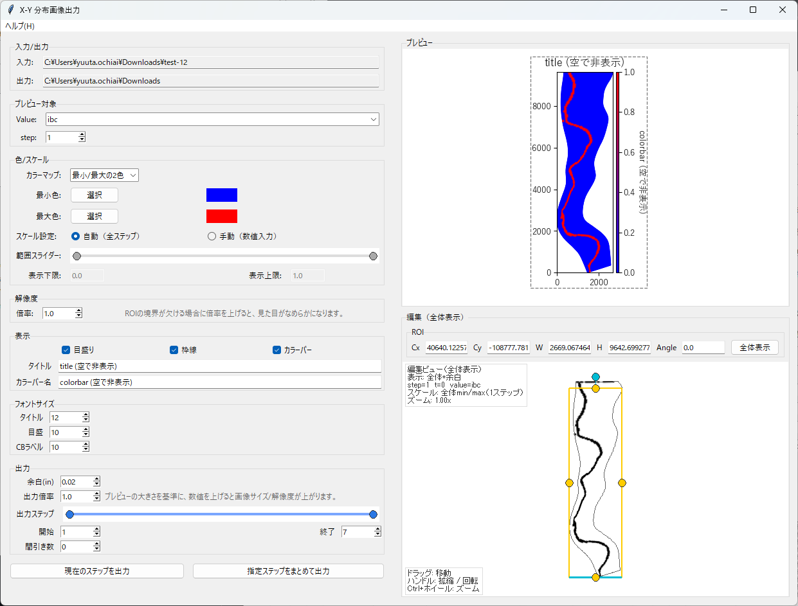Increase the 倍率 resolution spinner
Image resolution: width=798 pixels, height=606 pixels.
(78, 310)
